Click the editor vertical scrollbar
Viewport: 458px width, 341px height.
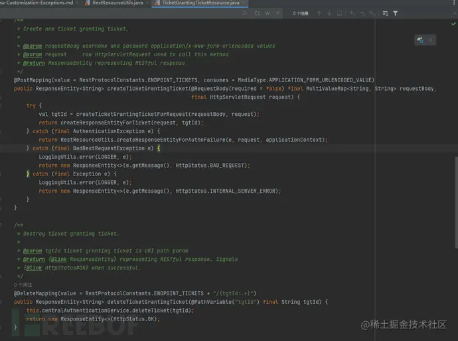tap(456, 202)
